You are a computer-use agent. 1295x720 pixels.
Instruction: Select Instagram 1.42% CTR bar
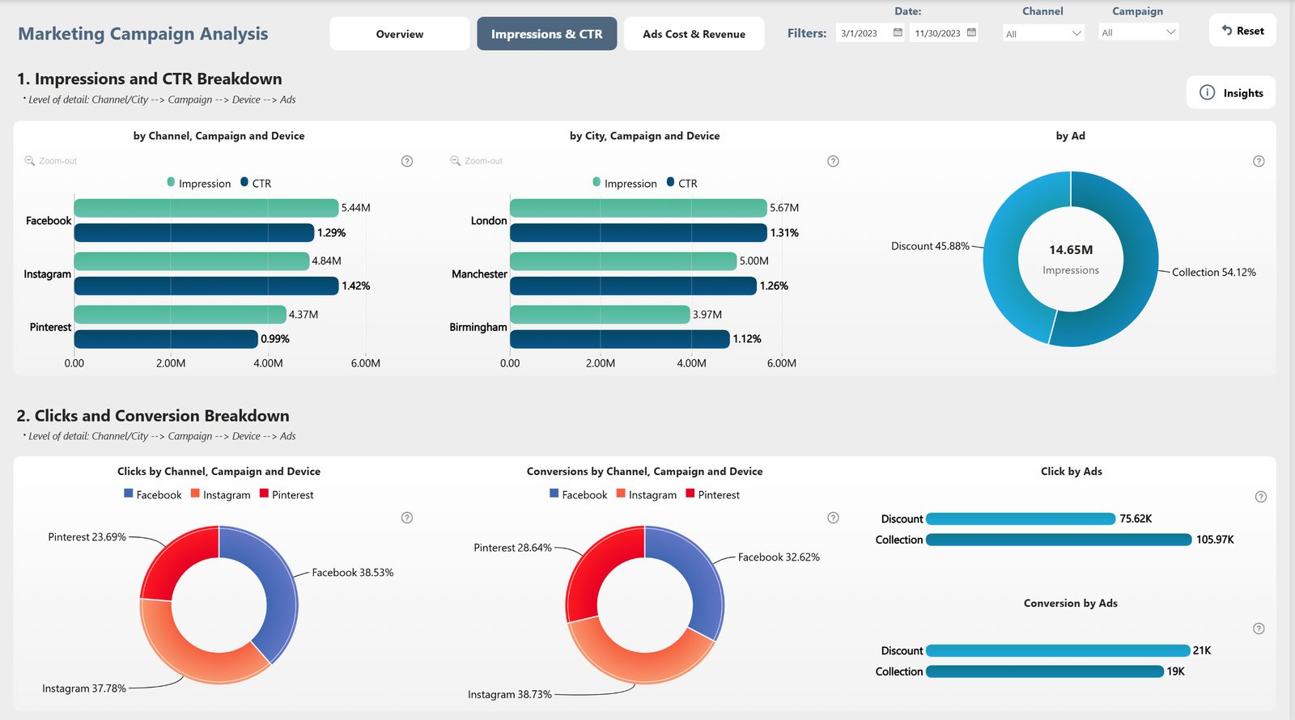click(206, 286)
